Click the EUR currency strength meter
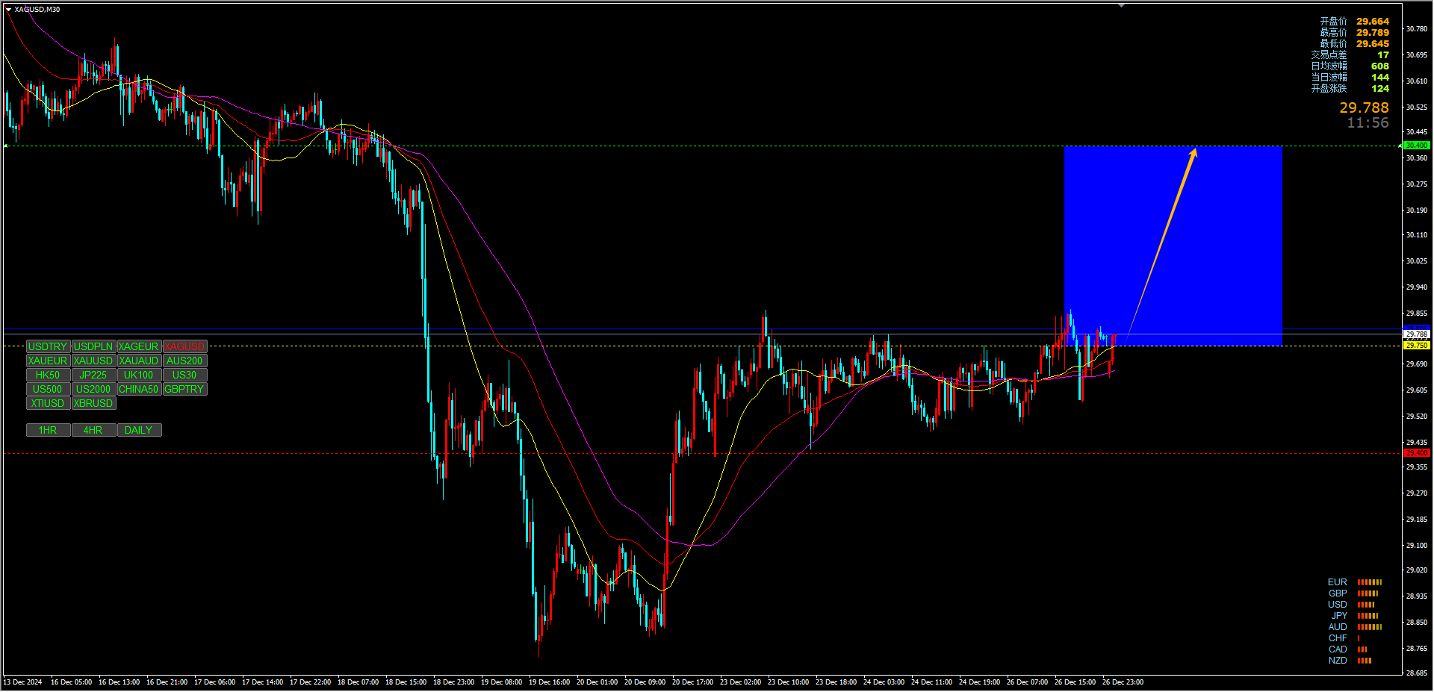The height and width of the screenshot is (692, 1434). tap(1370, 582)
